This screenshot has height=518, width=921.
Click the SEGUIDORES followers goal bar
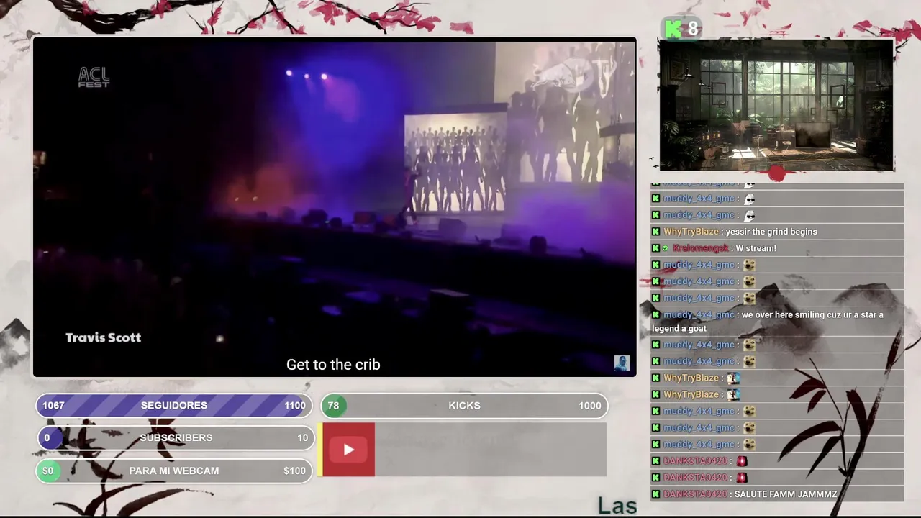pyautogui.click(x=174, y=406)
